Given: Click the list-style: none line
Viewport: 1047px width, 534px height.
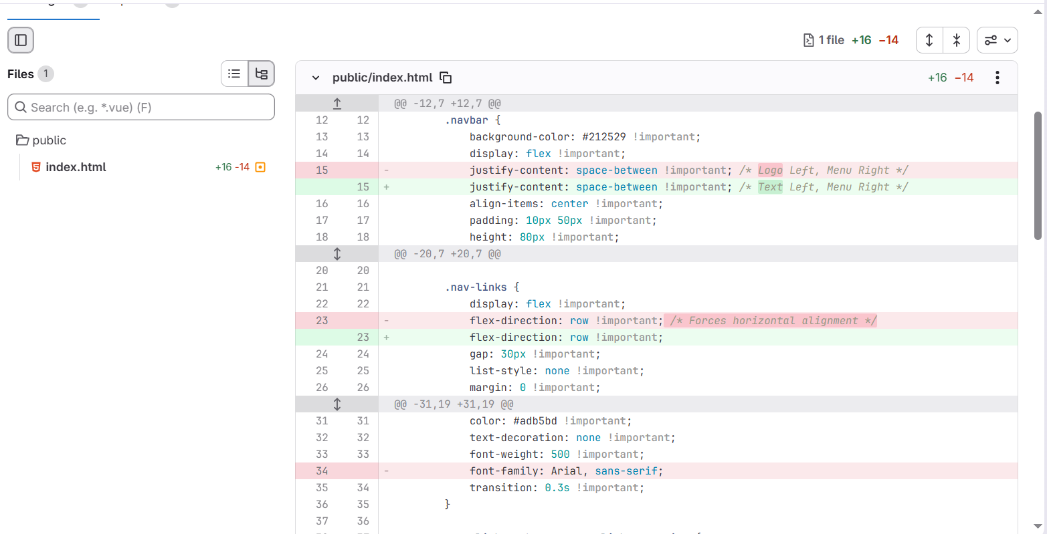Looking at the screenshot, I should pos(656,371).
